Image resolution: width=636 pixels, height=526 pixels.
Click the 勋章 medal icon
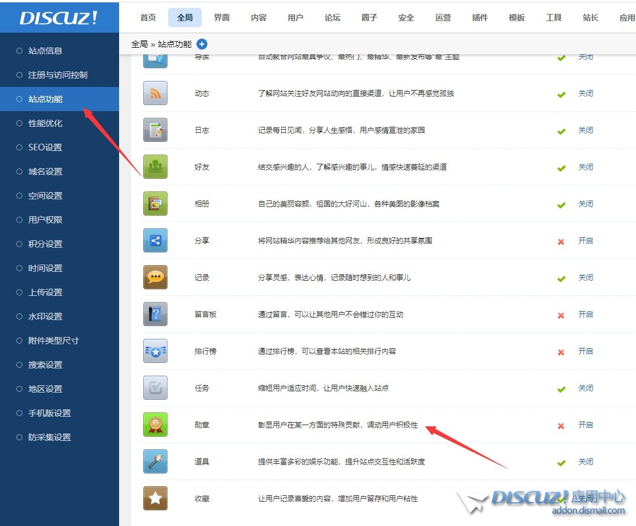(x=155, y=425)
